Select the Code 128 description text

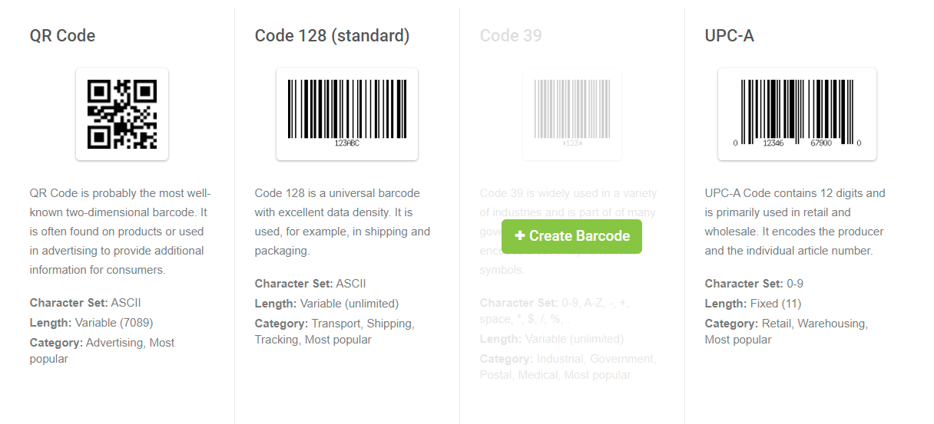(x=343, y=222)
